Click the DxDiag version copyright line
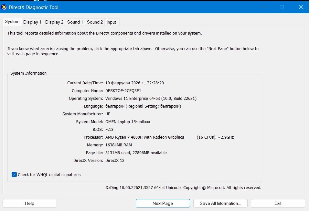Image resolution: width=309 pixels, height=211 pixels. coord(183,187)
